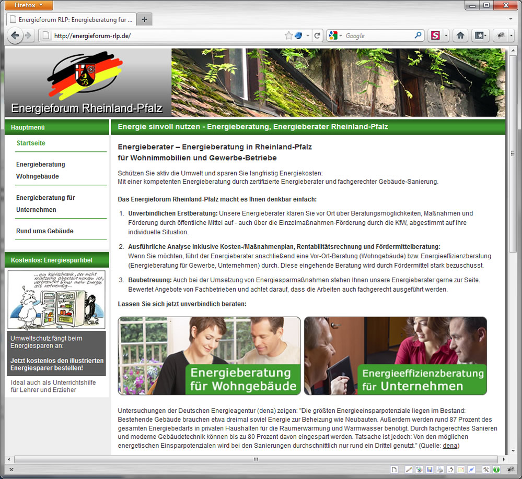Click Jetzt kostenlos den illustrierten Energiesparer bestellen
Screen dimensions: 522x479
click(57, 364)
